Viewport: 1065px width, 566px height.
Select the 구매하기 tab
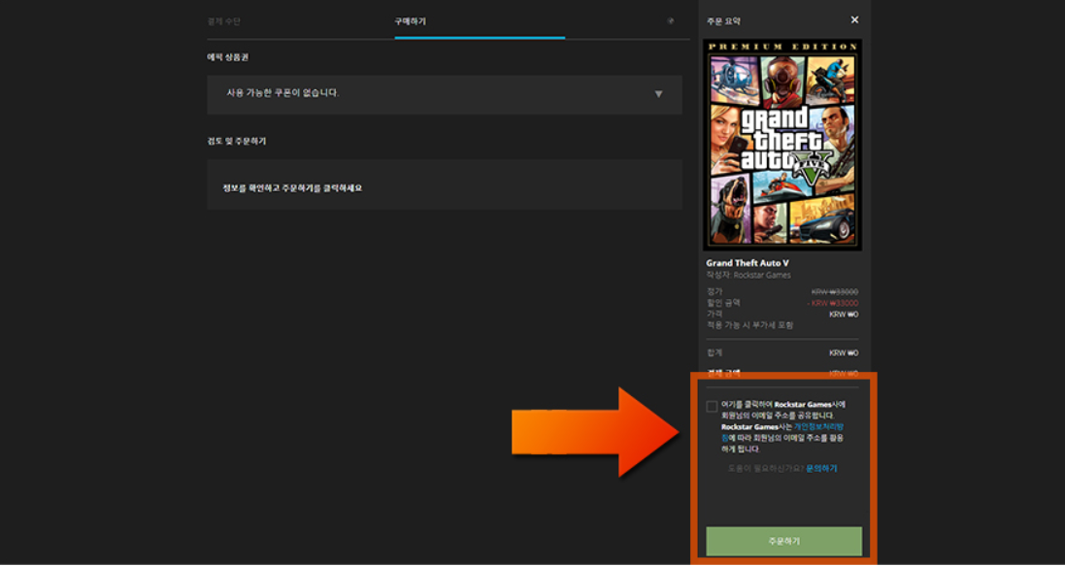(x=411, y=21)
